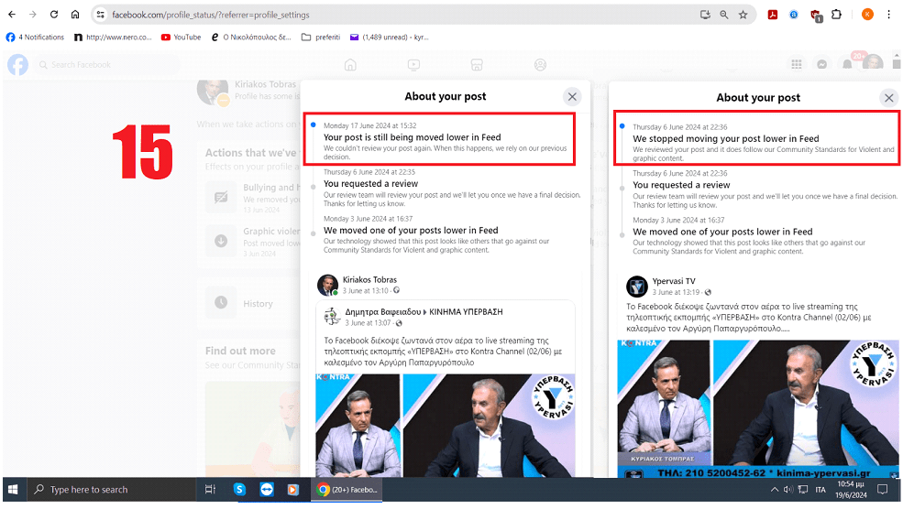
Task: Open the Facebook Groups icon
Action: tap(540, 65)
